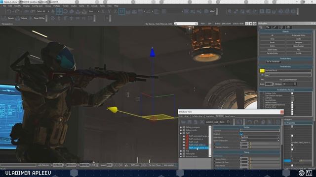Image resolution: width=316 pixels, height=177 pixels.
Task: Open the Inheritance dropdown in Emitter section
Action: 260,137
